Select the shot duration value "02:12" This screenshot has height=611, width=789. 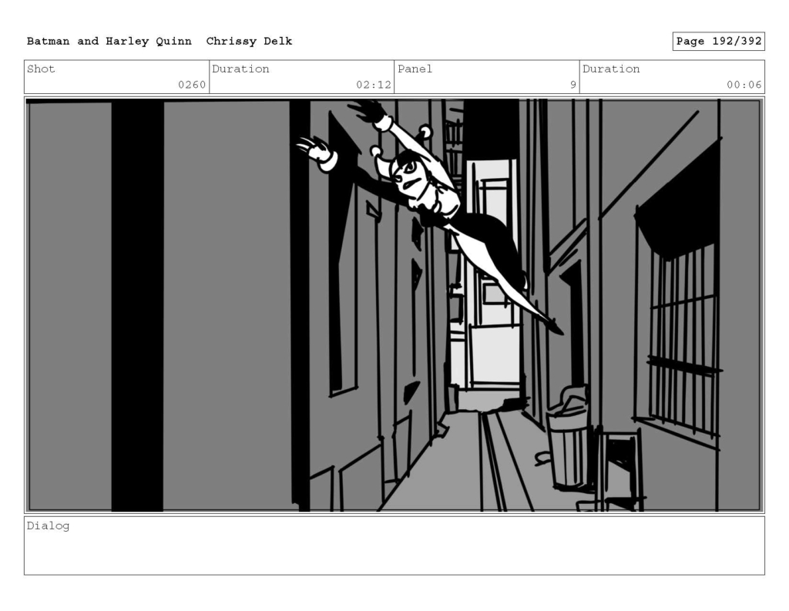click(374, 85)
